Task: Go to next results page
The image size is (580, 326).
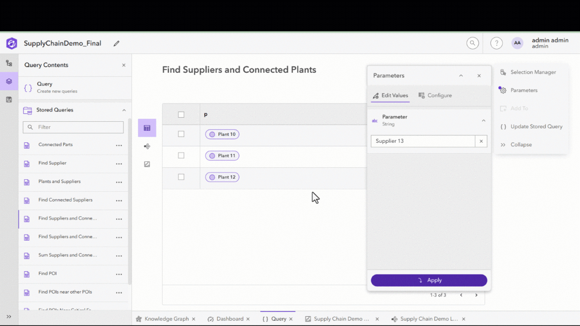Action: point(476,295)
